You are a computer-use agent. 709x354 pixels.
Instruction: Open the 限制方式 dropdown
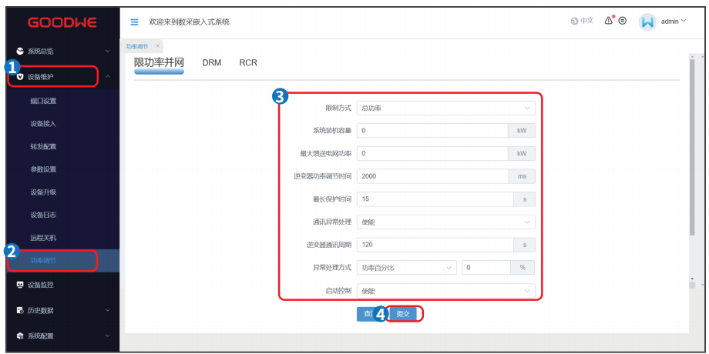(446, 108)
